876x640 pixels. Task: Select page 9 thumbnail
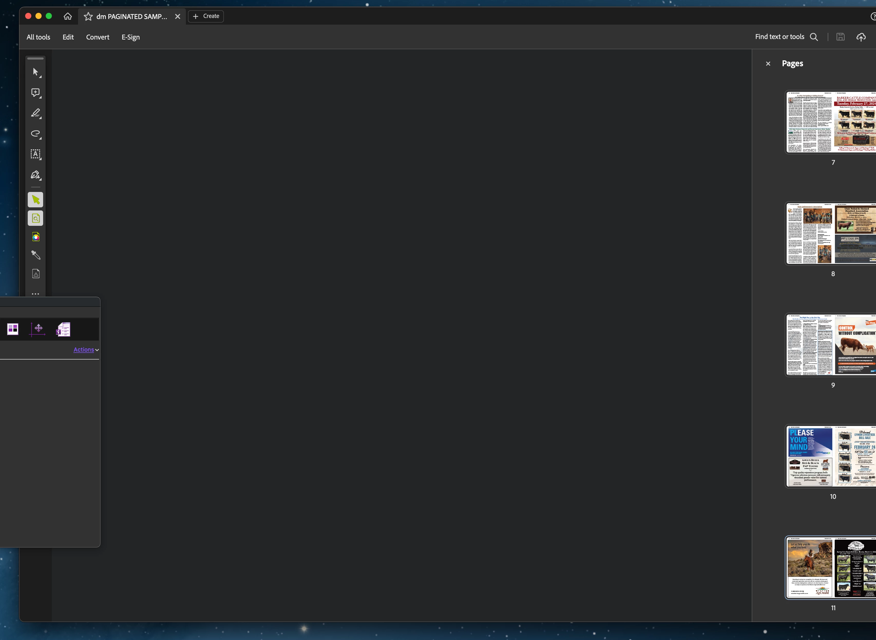831,345
